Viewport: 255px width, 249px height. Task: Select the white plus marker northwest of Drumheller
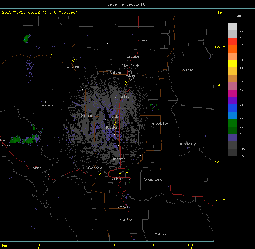click(x=181, y=111)
